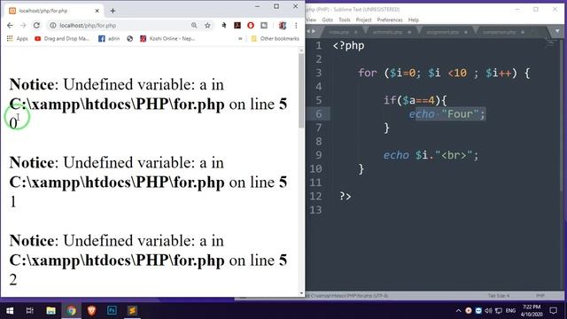Open the Windows Start menu
The width and height of the screenshot is (567, 319).
tap(10, 310)
